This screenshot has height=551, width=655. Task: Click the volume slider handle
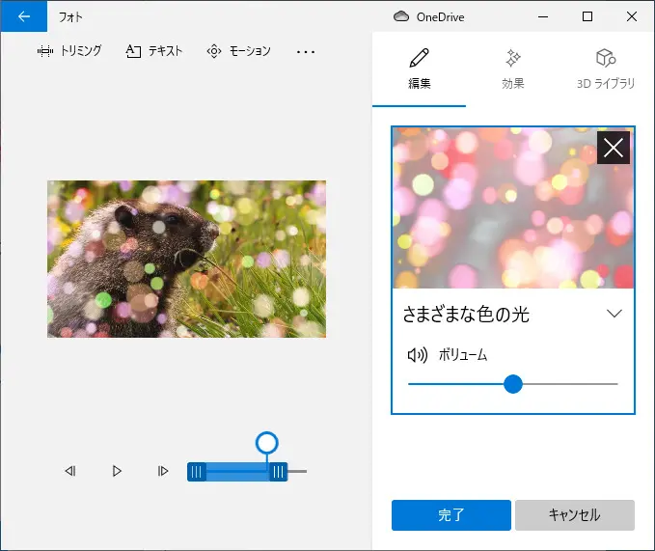513,384
